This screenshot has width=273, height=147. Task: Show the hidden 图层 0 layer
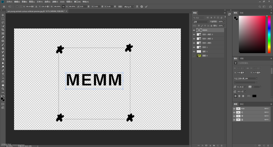[x=194, y=56]
